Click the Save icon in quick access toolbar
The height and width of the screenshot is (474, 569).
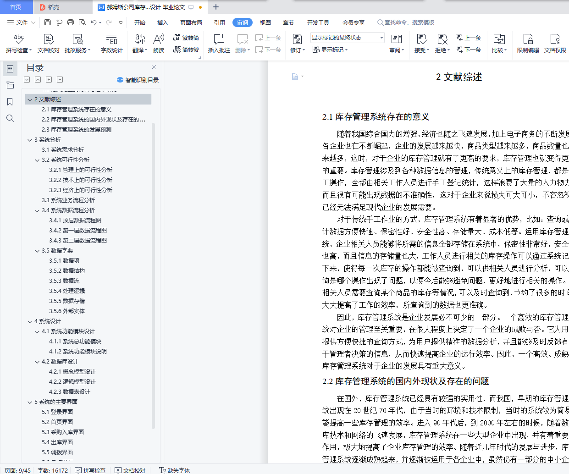(x=48, y=22)
